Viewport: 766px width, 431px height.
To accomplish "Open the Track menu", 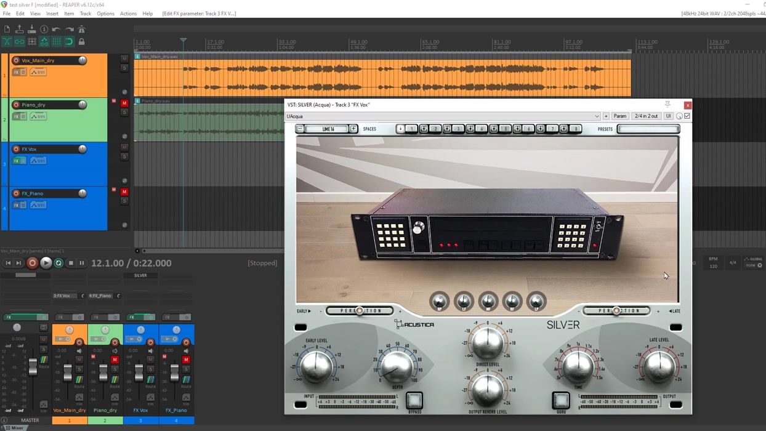I will [x=85, y=14].
